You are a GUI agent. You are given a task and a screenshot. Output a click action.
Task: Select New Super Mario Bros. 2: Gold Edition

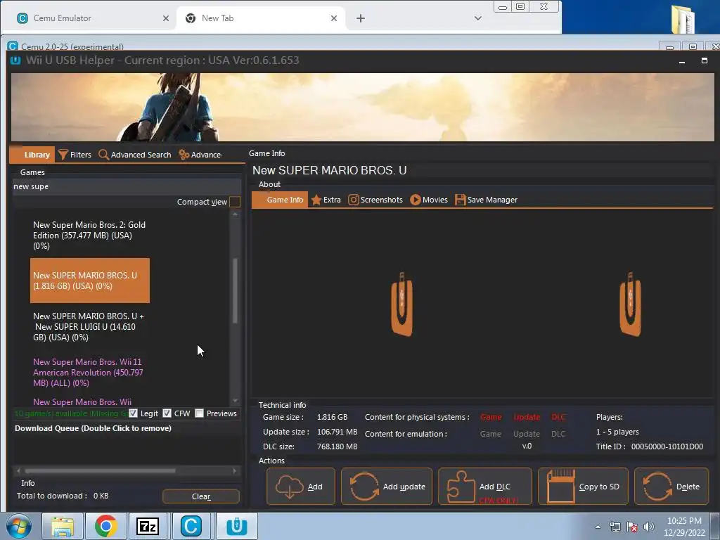(x=89, y=235)
